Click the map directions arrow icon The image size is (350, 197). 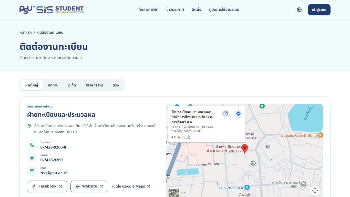click(238, 113)
